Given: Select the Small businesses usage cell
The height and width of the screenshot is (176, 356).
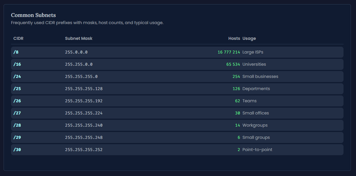Looking at the screenshot, I should [x=260, y=76].
